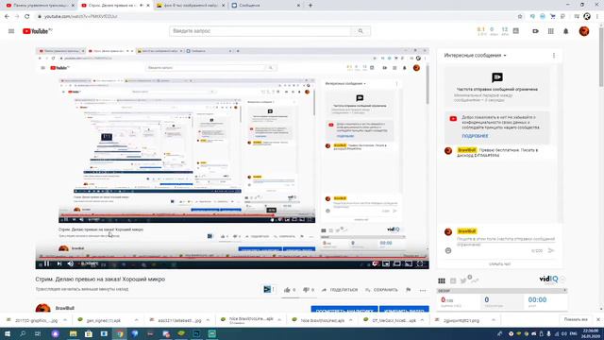This screenshot has width=604, height=340.
Task: Open emoji picker in chat input
Action: coord(448,250)
